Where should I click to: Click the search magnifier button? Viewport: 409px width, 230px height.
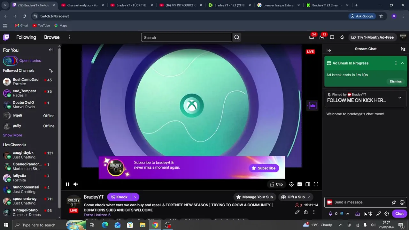(x=237, y=37)
